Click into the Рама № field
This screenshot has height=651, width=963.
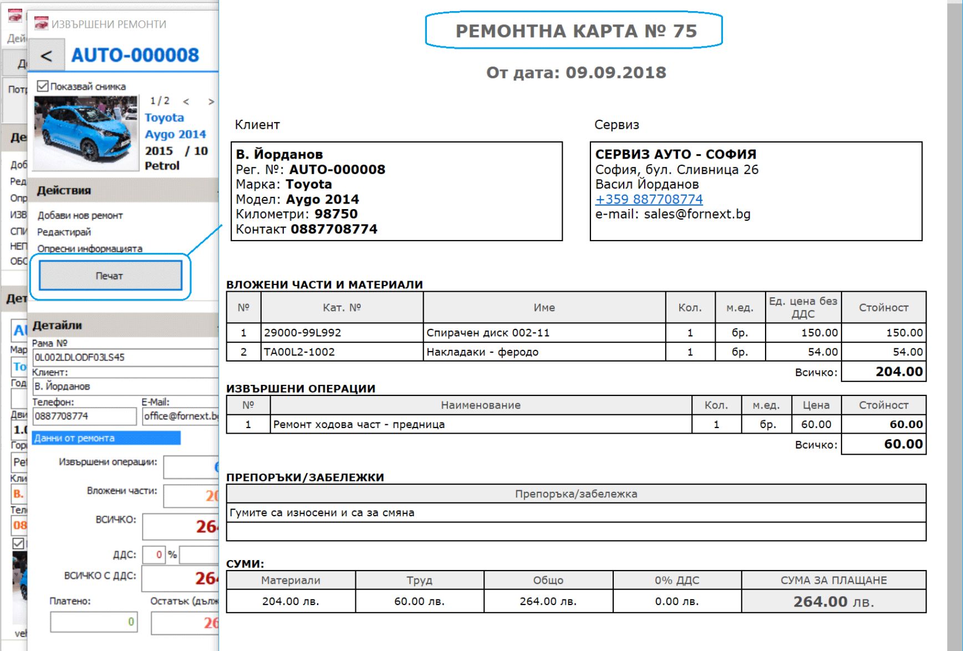point(125,357)
